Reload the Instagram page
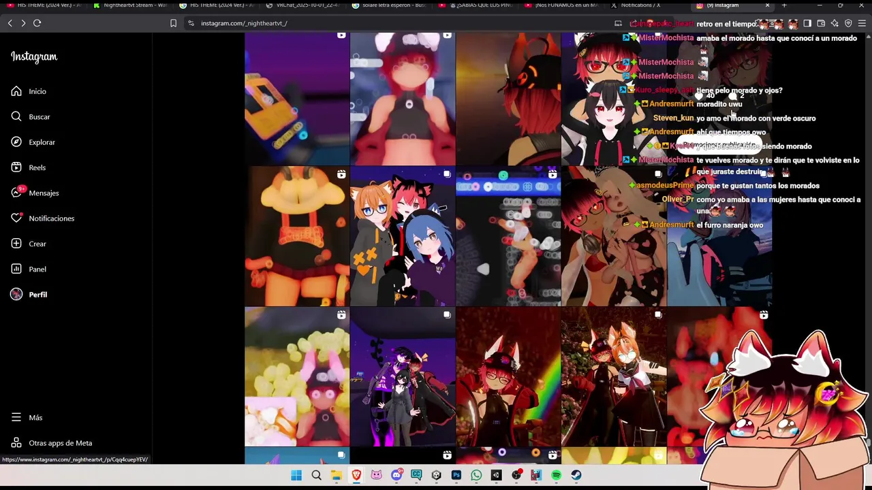 37,23
